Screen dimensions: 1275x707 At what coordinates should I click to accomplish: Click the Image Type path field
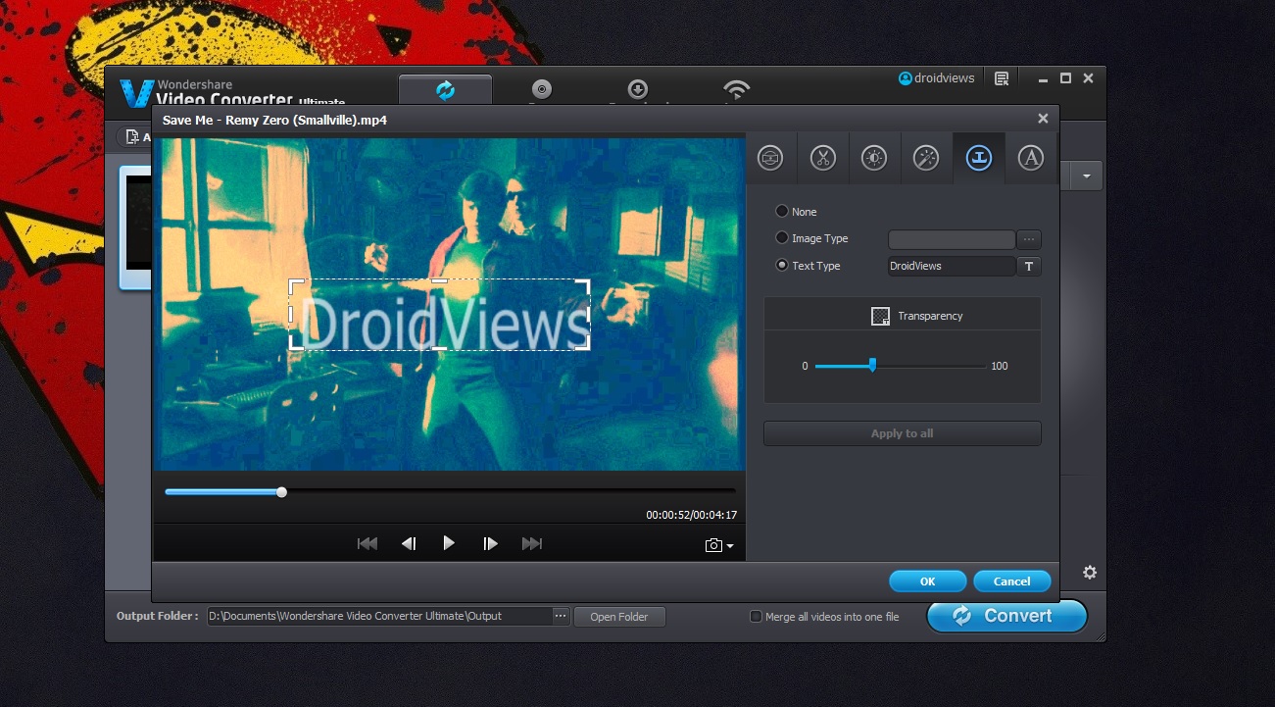coord(952,239)
